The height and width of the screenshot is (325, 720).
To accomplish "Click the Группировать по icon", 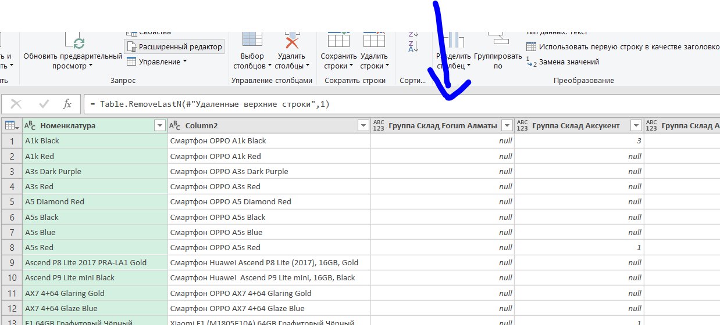I will 498,38.
